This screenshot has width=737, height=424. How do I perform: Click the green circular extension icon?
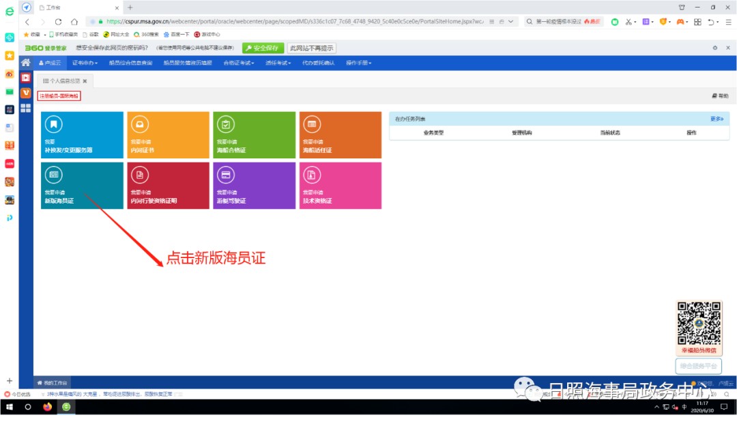click(615, 22)
